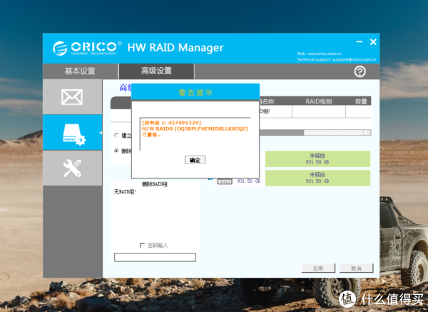Open the email notification settings envelope icon

[x=72, y=97]
